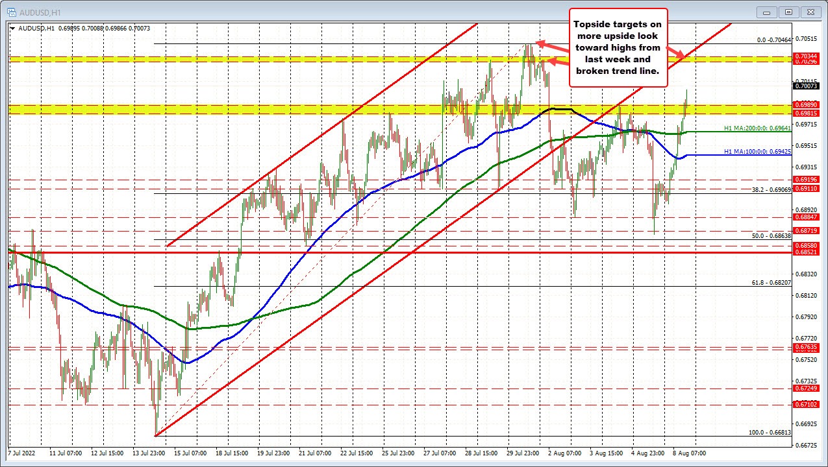Viewport: 828px width, 467px height.
Task: Click the black current price label 0.70073
Action: click(x=805, y=86)
